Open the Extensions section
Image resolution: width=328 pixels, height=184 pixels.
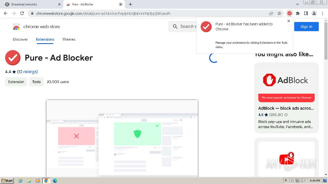pos(45,39)
